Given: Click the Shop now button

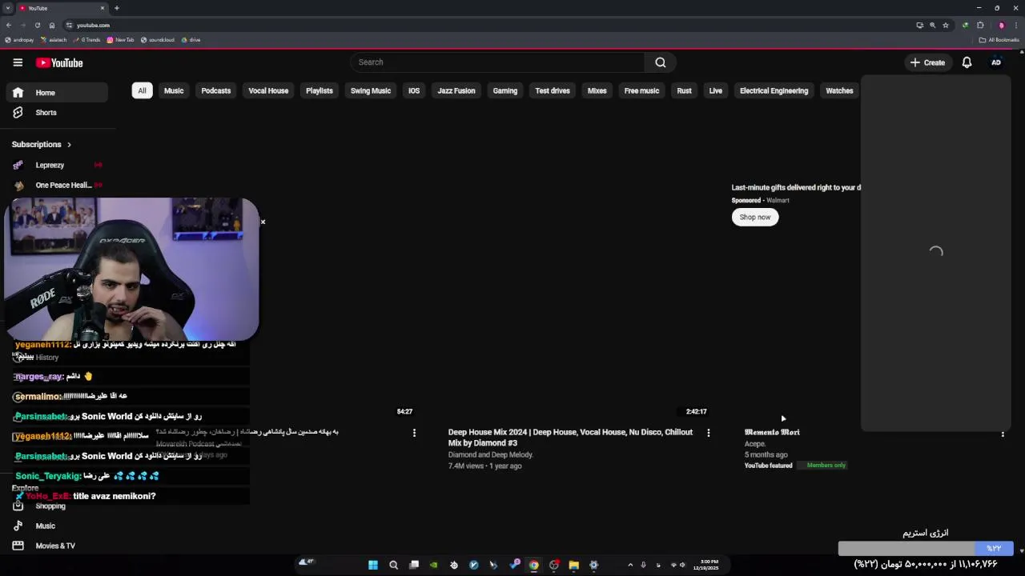Looking at the screenshot, I should pos(755,217).
